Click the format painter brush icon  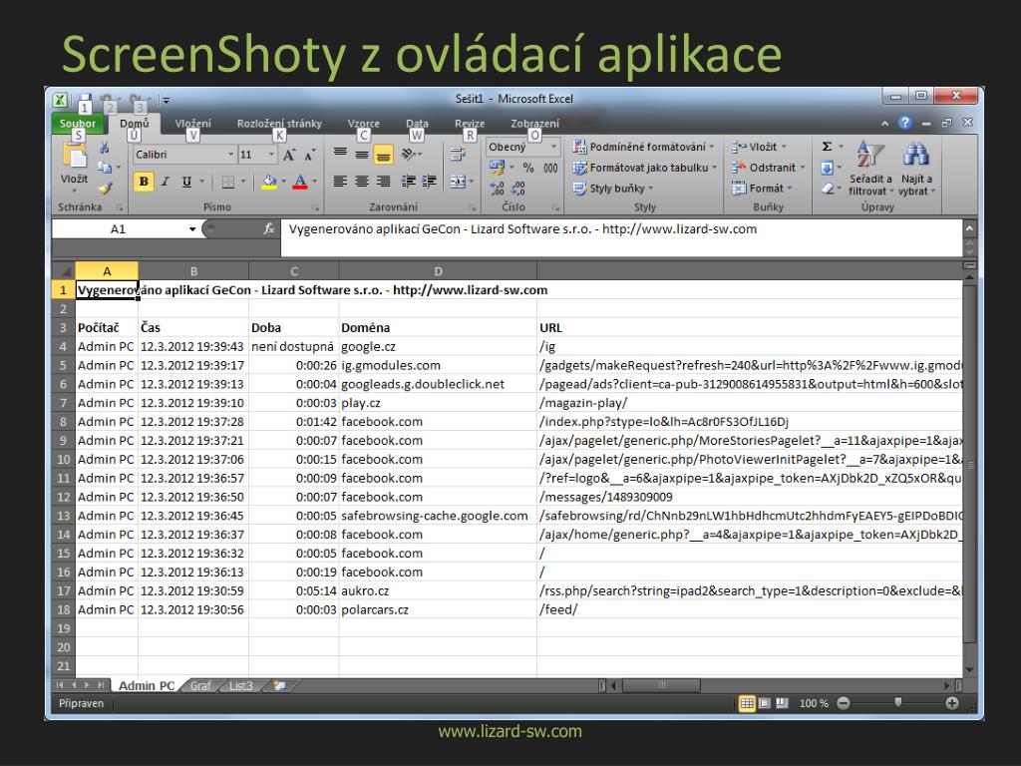[x=105, y=189]
